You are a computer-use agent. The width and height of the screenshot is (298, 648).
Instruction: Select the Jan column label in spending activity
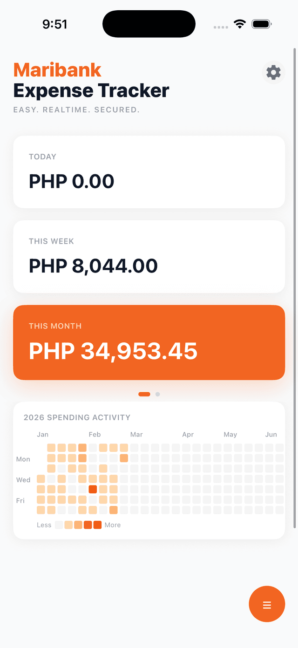(42, 434)
